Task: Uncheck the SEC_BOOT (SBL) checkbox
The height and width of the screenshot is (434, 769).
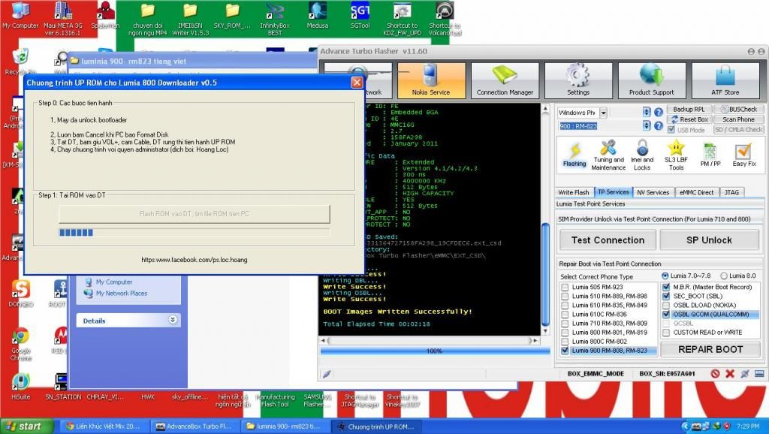Action: tap(666, 296)
